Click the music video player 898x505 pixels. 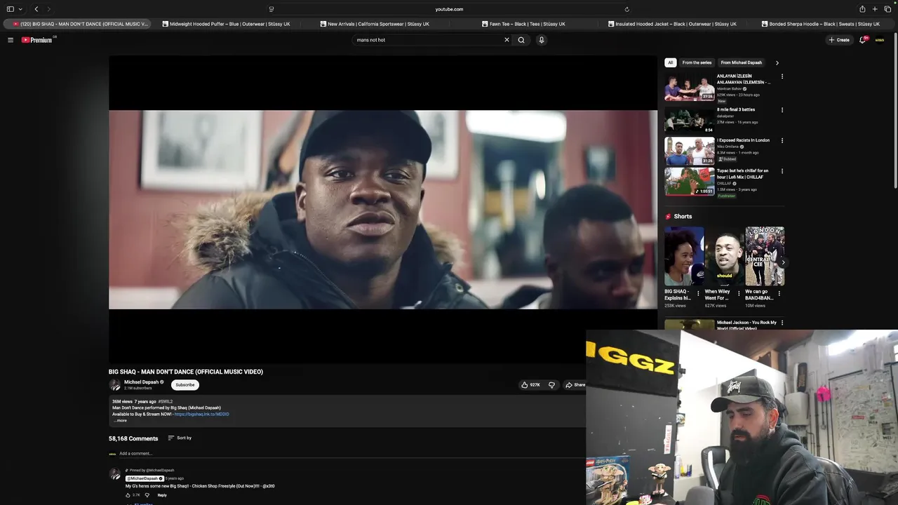pyautogui.click(x=383, y=210)
